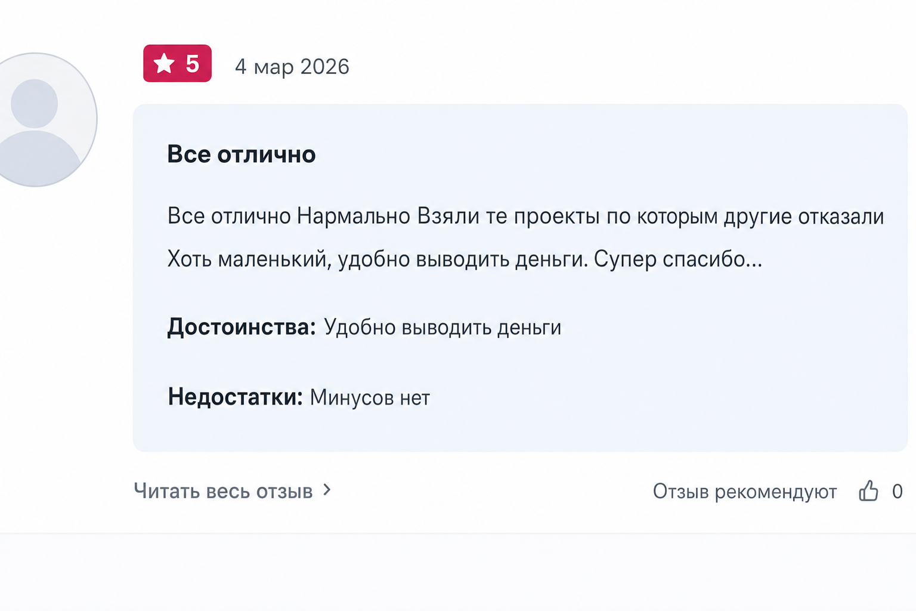Viewport: 916px width, 611px height.
Task: Click the first line of review body
Action: click(x=525, y=216)
